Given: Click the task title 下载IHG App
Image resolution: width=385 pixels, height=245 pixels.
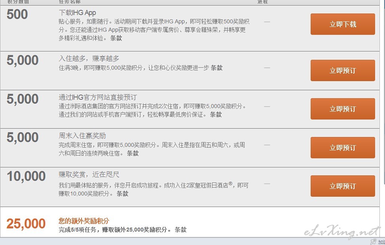Looking at the screenshot, I should click(x=77, y=13).
